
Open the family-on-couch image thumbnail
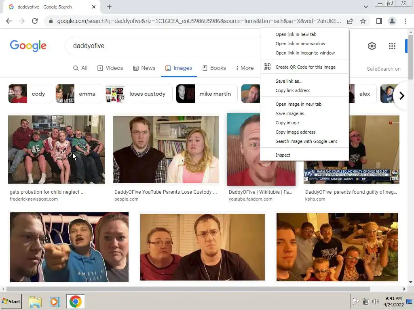coord(56,149)
